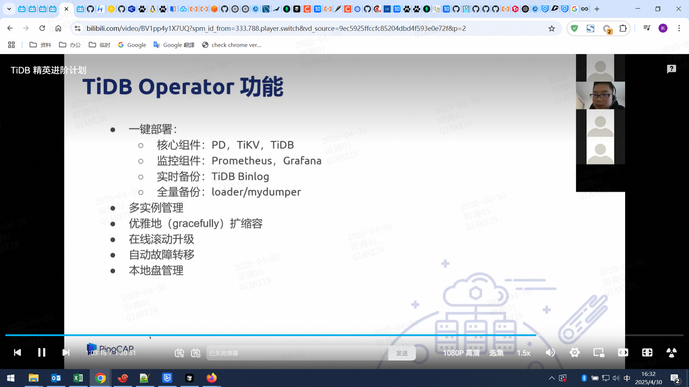Toggle the danmaku display switch
689x387 pixels.
point(179,353)
